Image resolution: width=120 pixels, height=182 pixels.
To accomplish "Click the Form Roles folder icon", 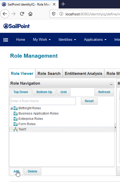I will tap(15, 124).
